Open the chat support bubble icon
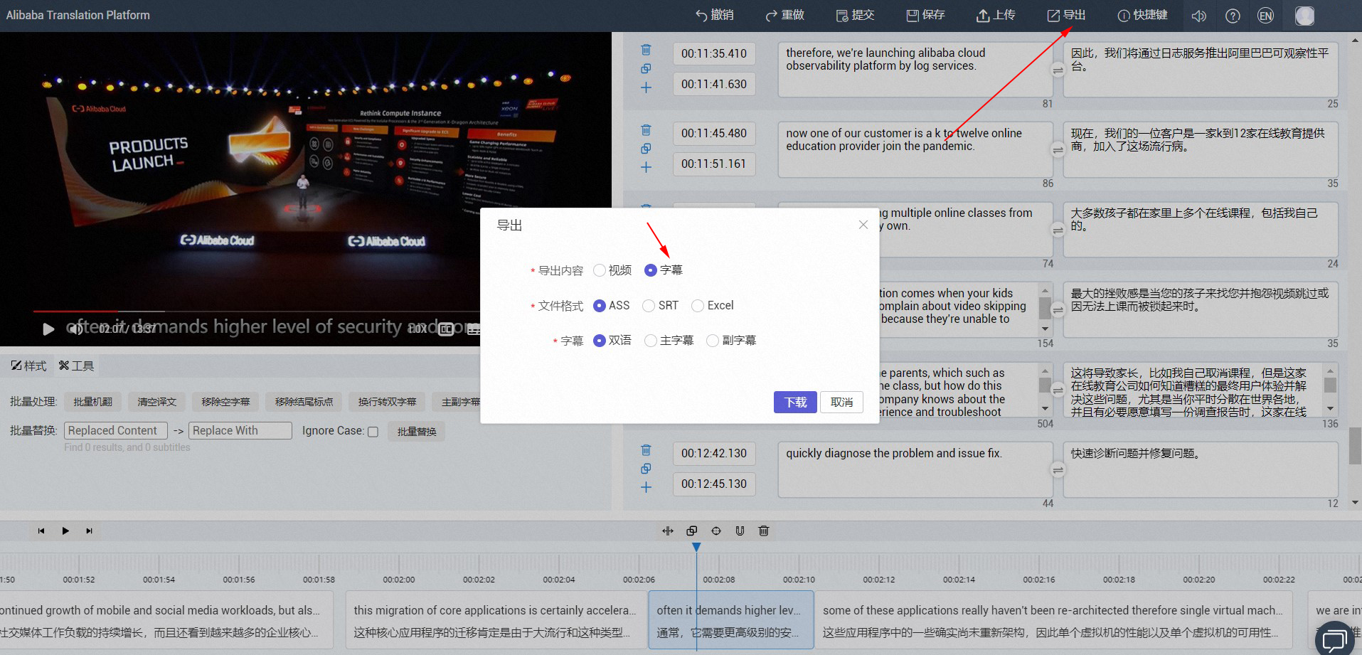This screenshot has height=655, width=1362. (1335, 639)
